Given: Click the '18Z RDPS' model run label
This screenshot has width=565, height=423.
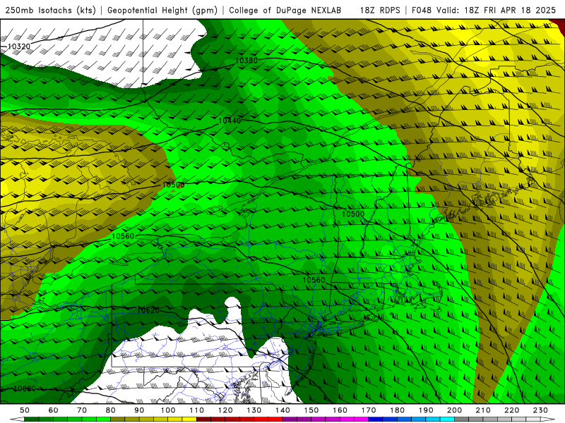Looking at the screenshot, I should pyautogui.click(x=380, y=10).
